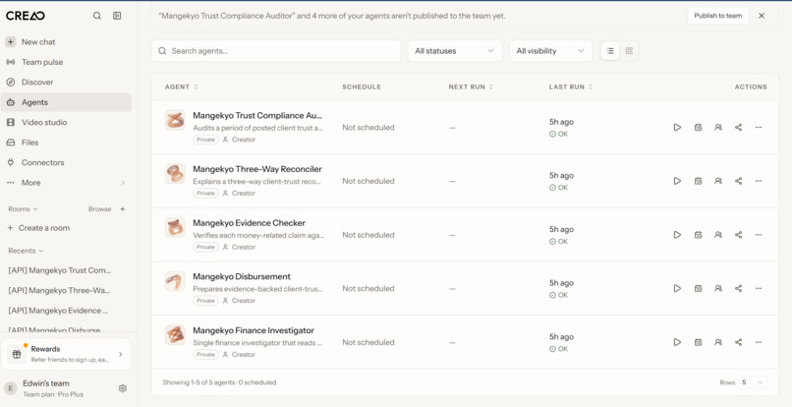Open Team pulse in sidebar
The image size is (792, 407).
point(66,62)
